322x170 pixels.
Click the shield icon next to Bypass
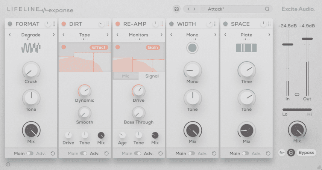tap(291, 153)
